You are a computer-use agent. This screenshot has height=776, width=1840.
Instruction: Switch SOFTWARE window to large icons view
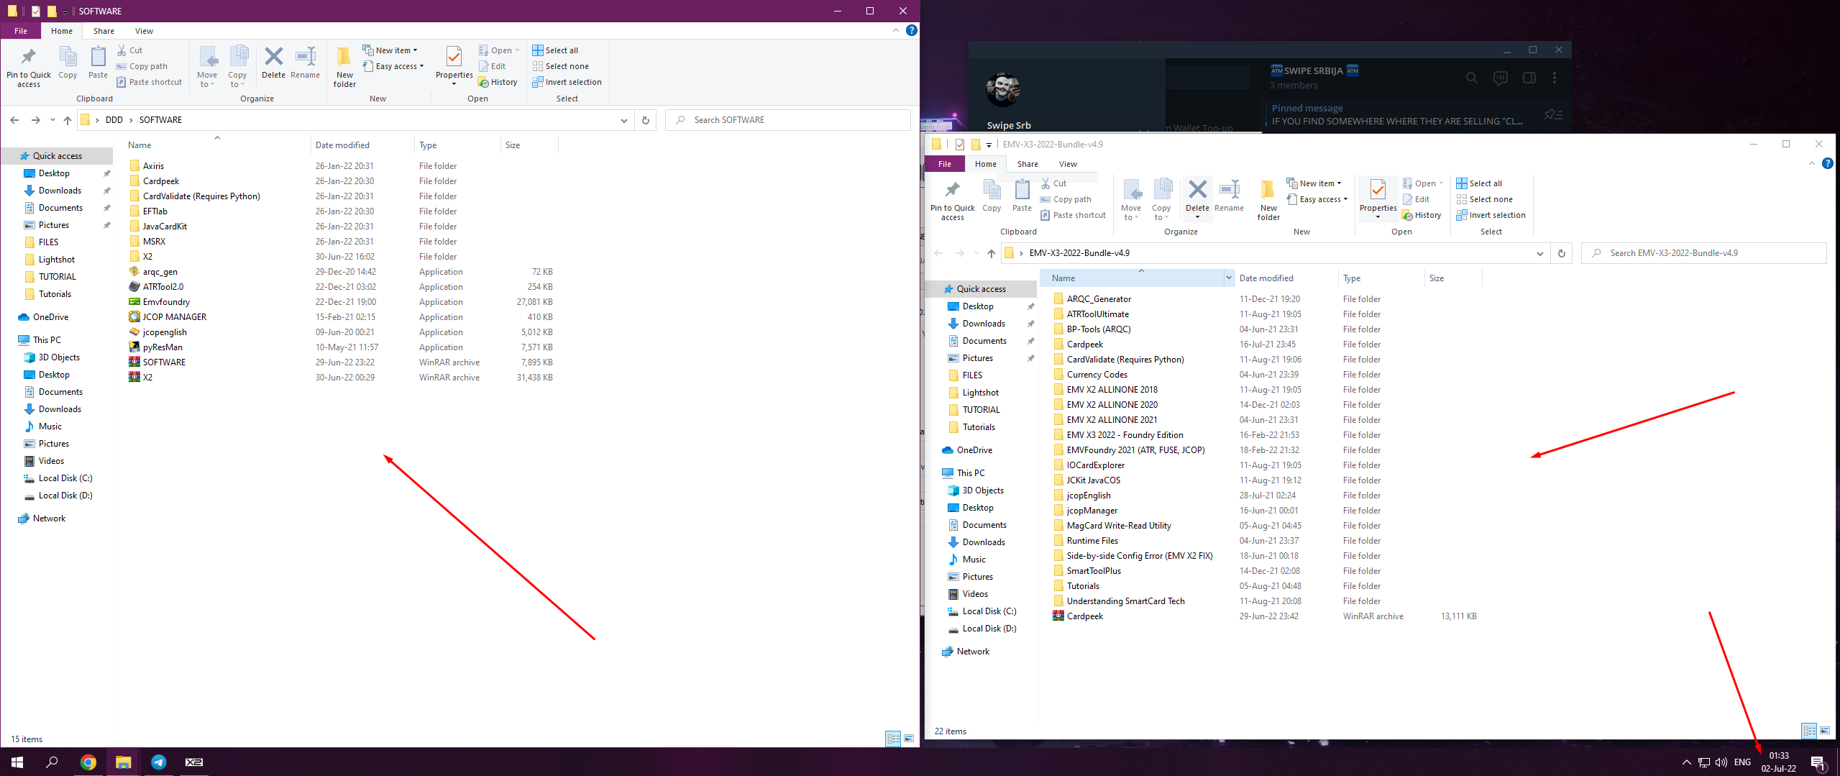[x=909, y=739]
